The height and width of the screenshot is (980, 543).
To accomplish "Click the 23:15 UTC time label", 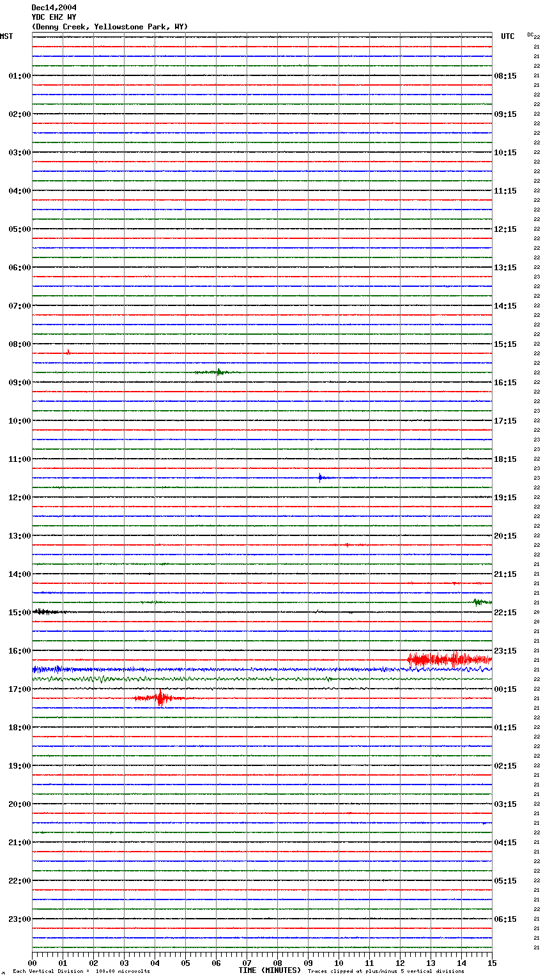I will pyautogui.click(x=505, y=651).
